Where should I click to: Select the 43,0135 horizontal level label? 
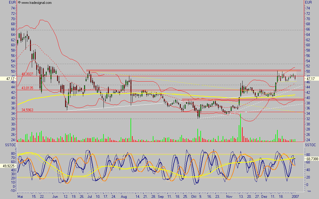(x=27, y=88)
